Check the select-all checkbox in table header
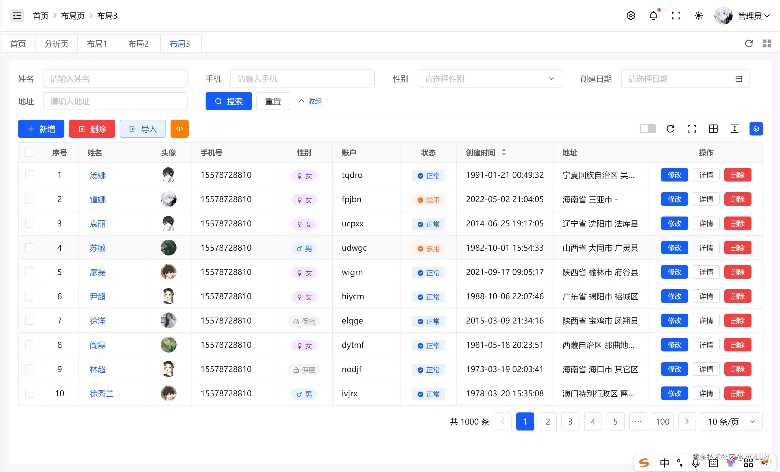The width and height of the screenshot is (780, 472). 30,152
